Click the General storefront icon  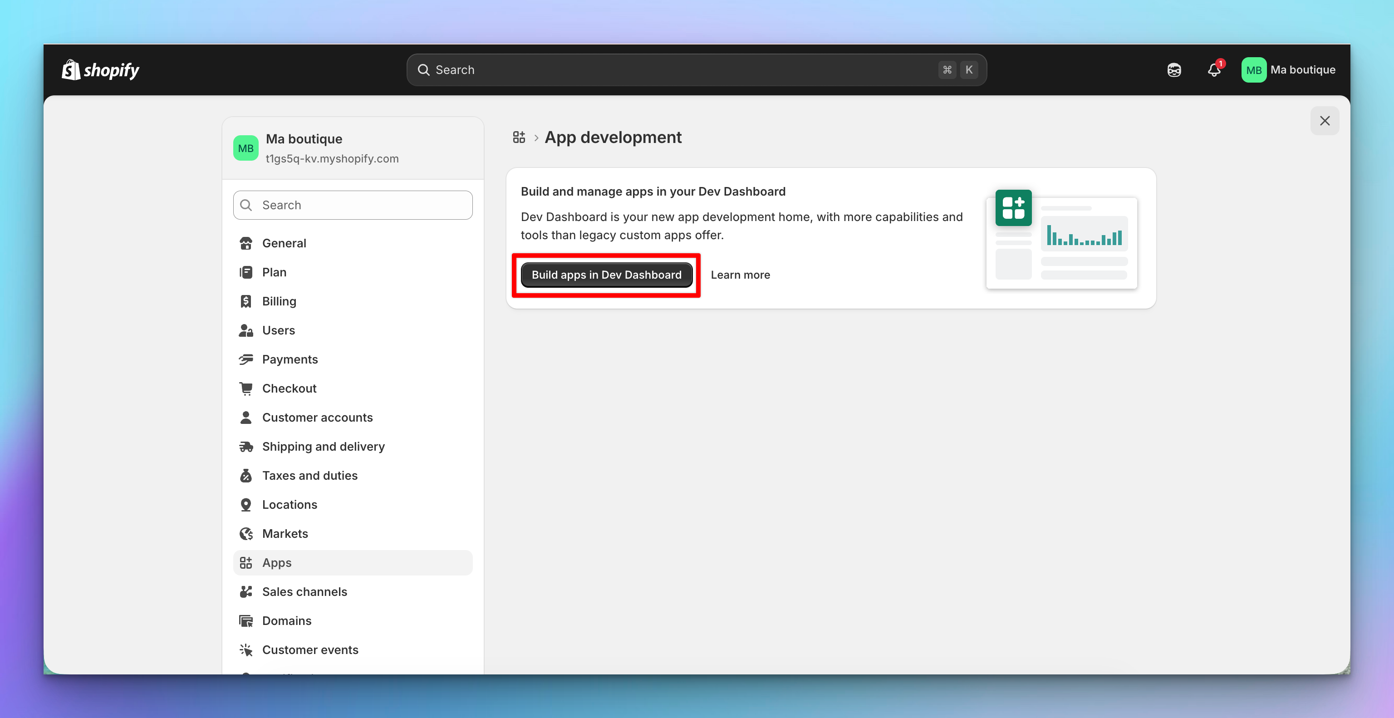click(245, 243)
